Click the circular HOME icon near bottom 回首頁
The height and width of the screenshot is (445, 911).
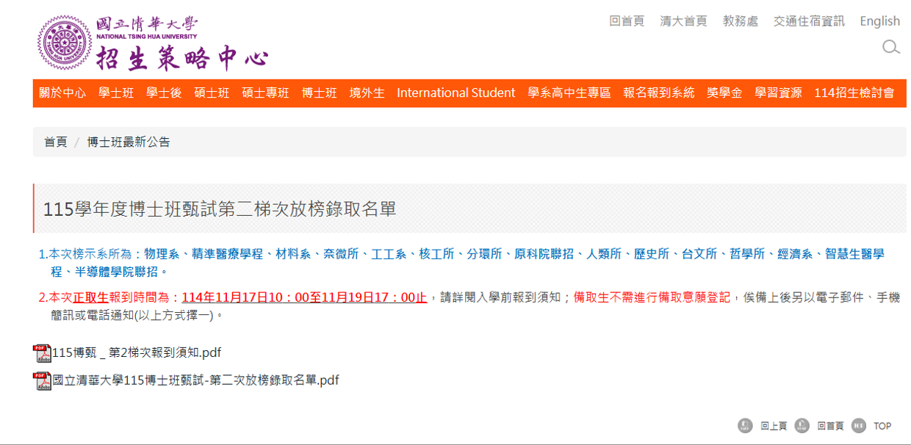coord(803,425)
